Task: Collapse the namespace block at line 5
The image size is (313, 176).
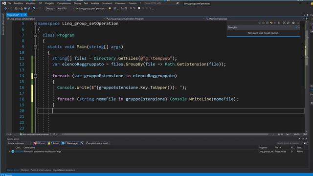Action: pyautogui.click(x=35, y=23)
